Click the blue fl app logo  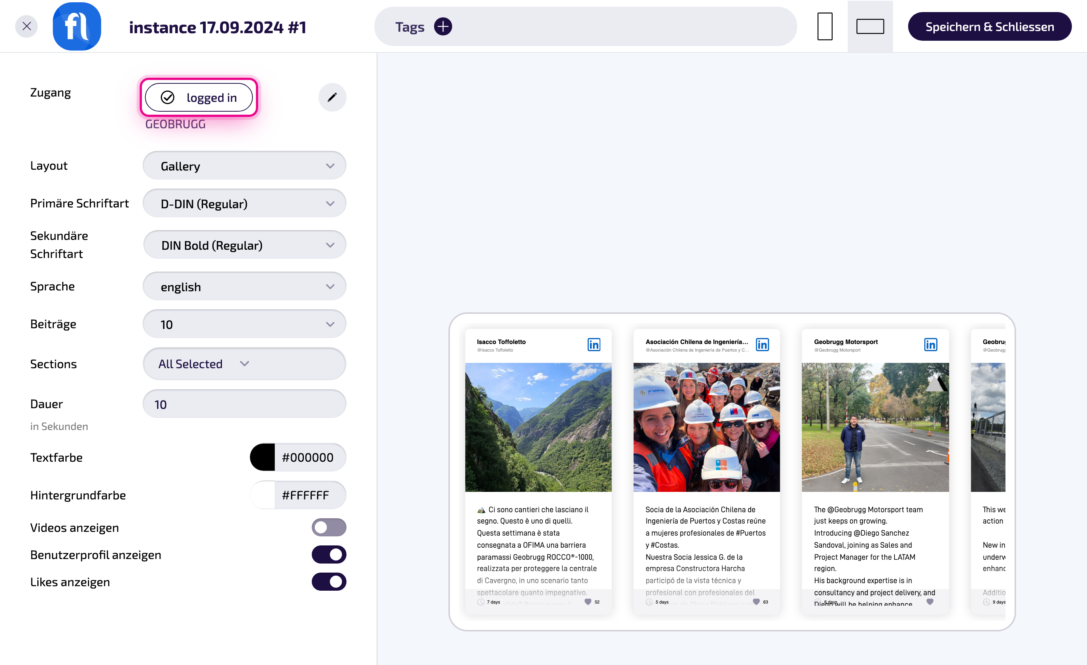click(77, 26)
